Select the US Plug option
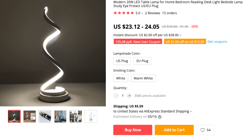The image size is (248, 136). click(122, 61)
